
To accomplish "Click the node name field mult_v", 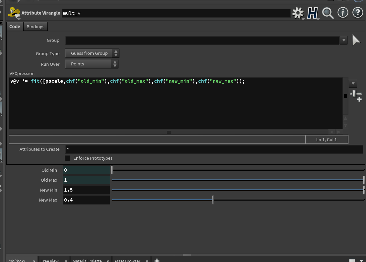I will pyautogui.click(x=176, y=13).
